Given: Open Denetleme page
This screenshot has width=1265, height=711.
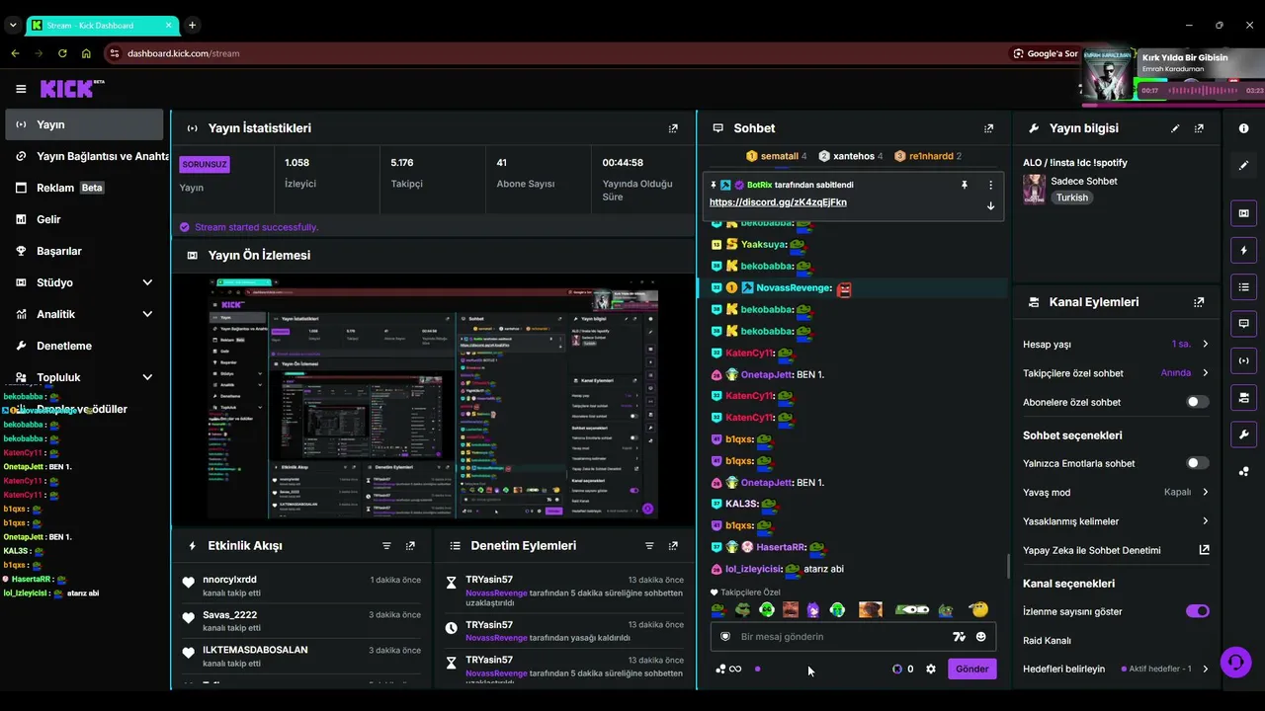Looking at the screenshot, I should [84, 346].
